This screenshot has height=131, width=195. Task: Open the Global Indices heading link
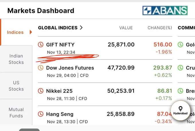[x=58, y=28]
